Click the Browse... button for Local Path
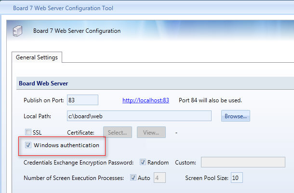294x193 pixels. 236,116
